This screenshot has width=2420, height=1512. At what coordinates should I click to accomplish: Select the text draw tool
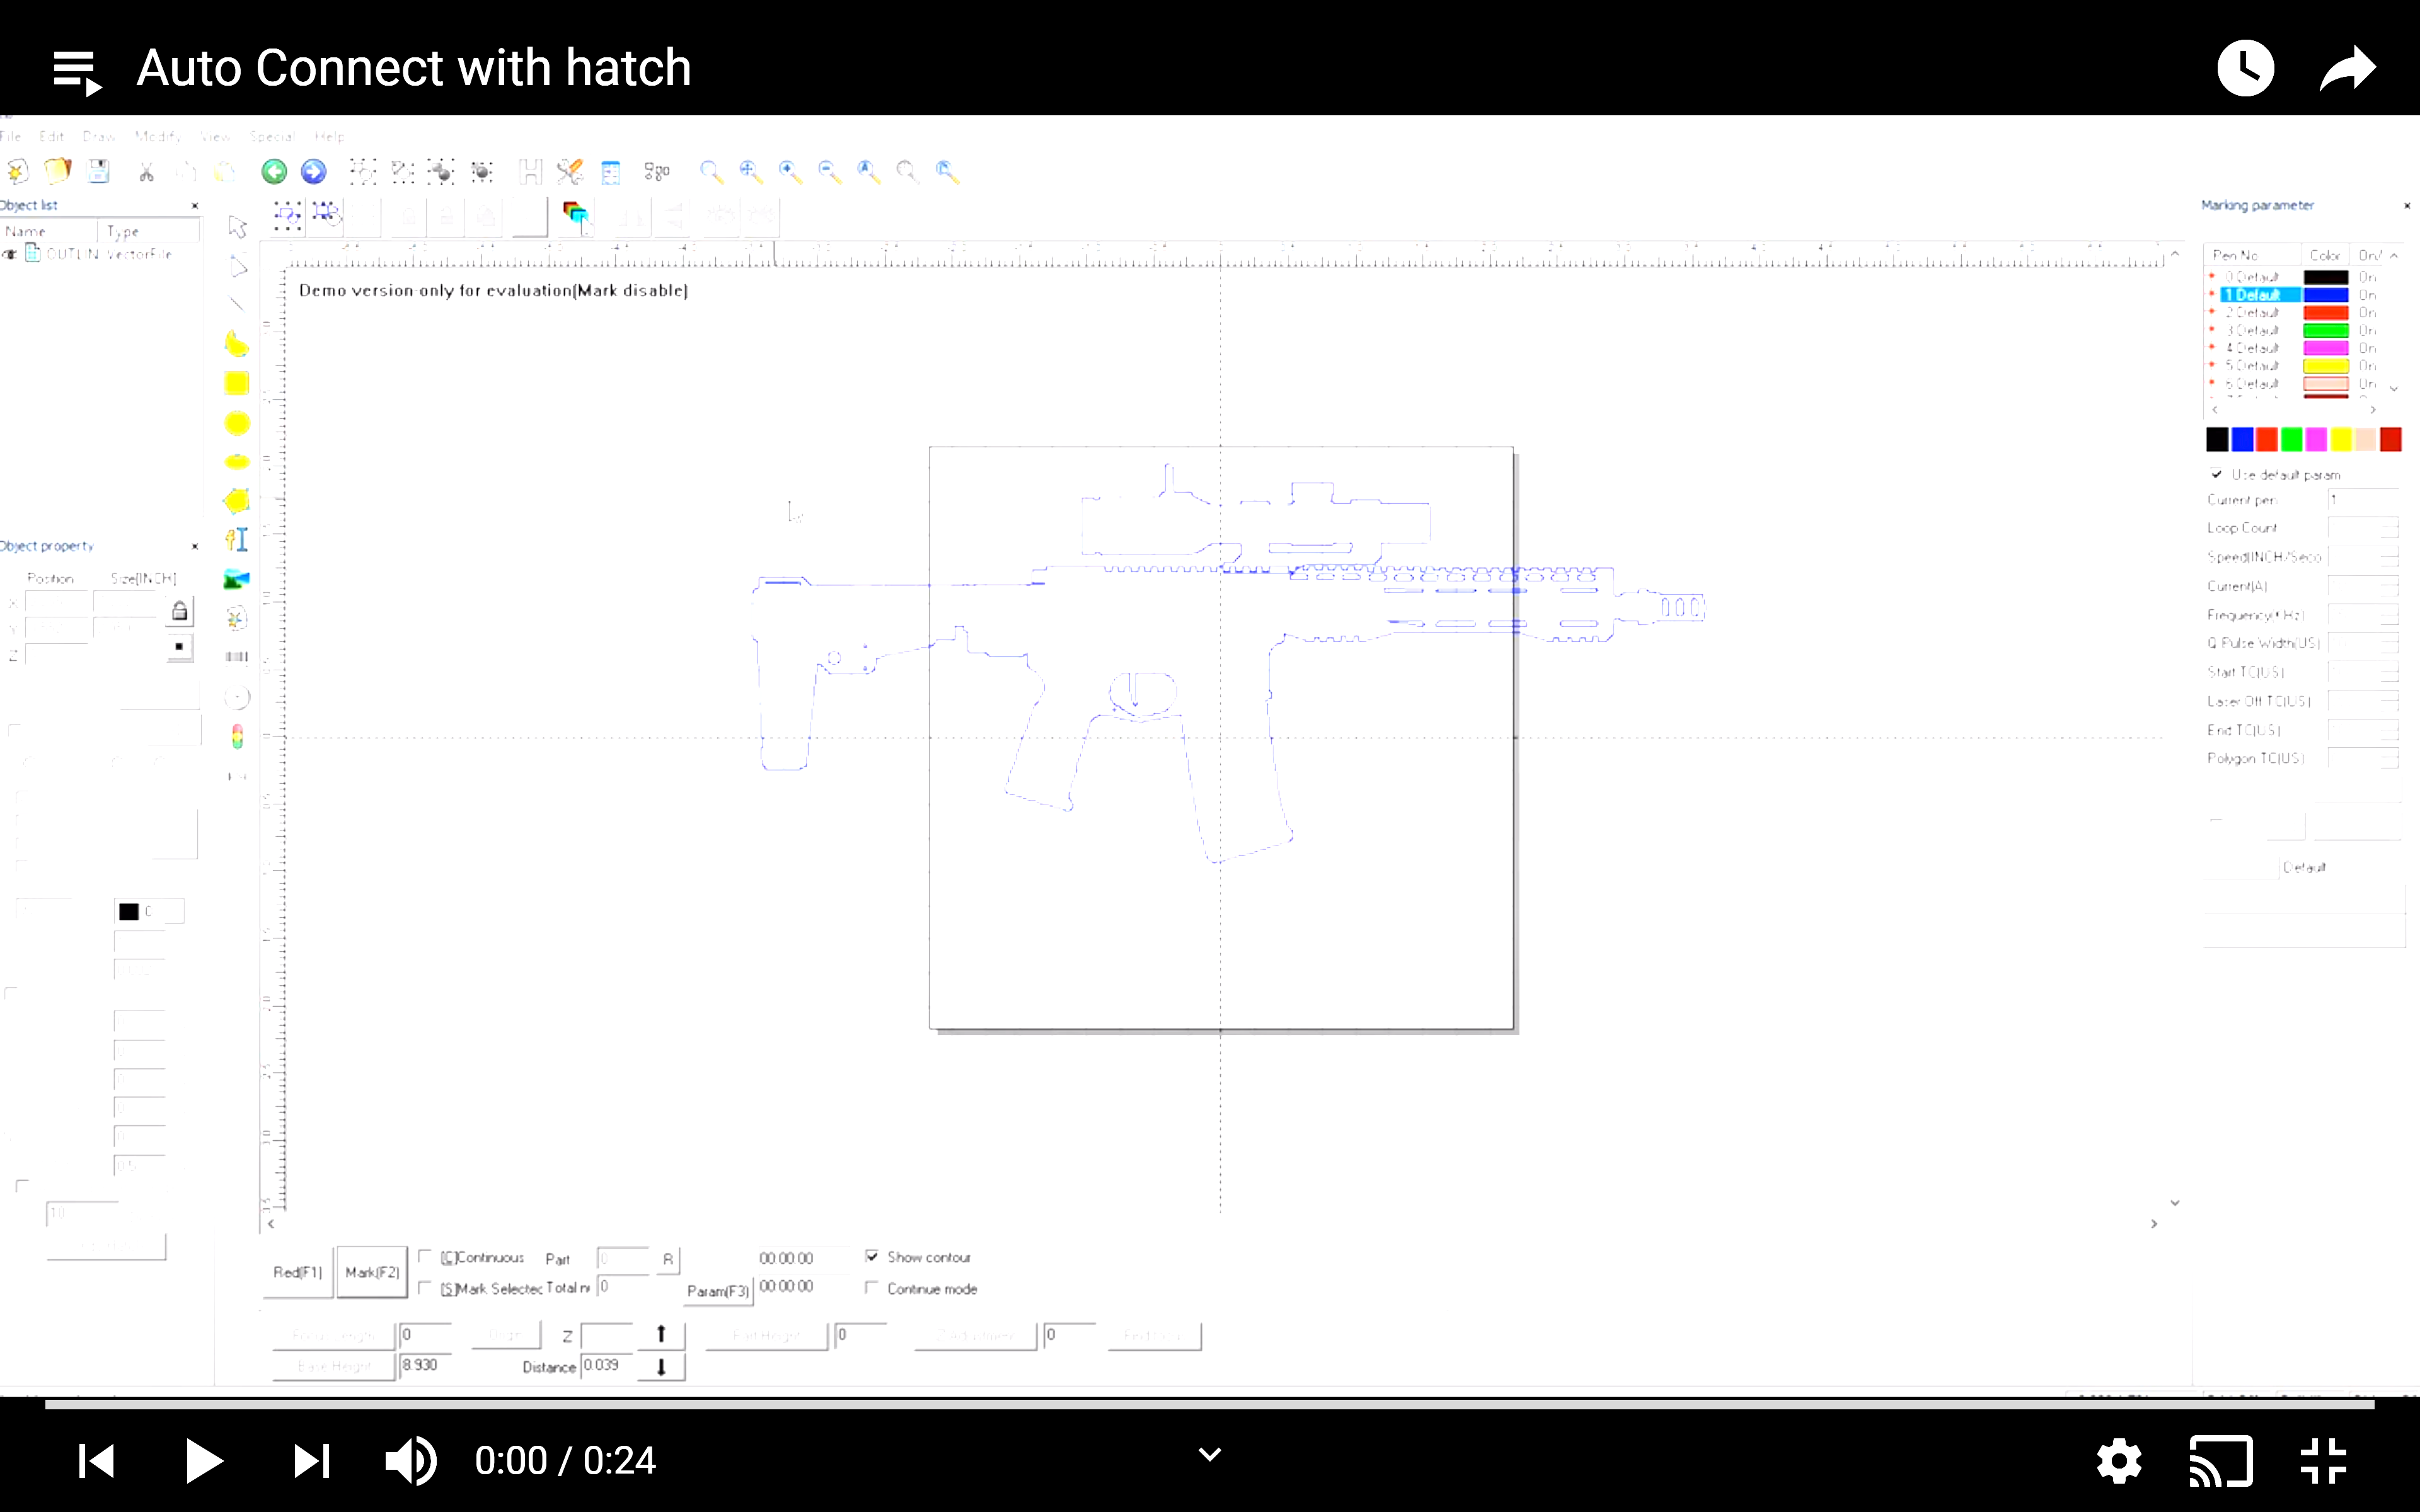[x=237, y=540]
